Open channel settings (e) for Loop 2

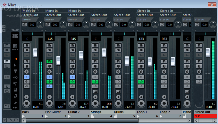tap(164, 72)
